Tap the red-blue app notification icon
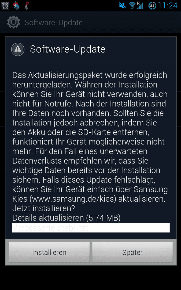The width and height of the screenshot is (181, 290). tap(16, 6)
